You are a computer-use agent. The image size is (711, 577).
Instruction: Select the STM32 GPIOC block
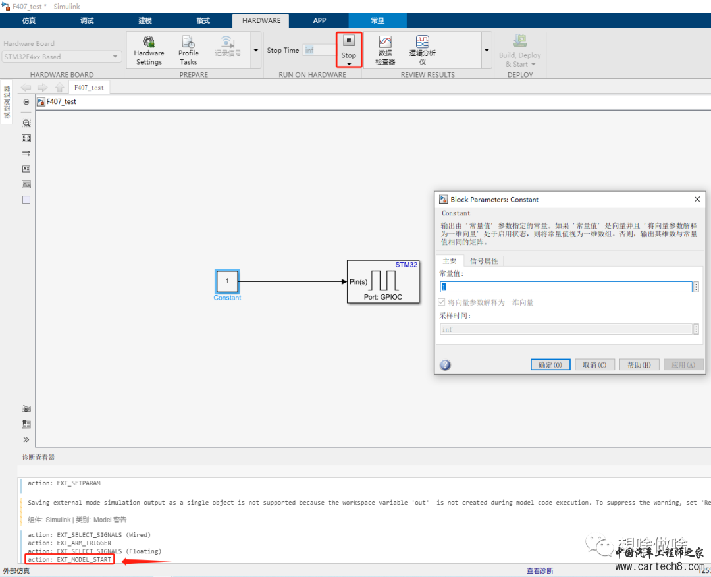tap(383, 282)
